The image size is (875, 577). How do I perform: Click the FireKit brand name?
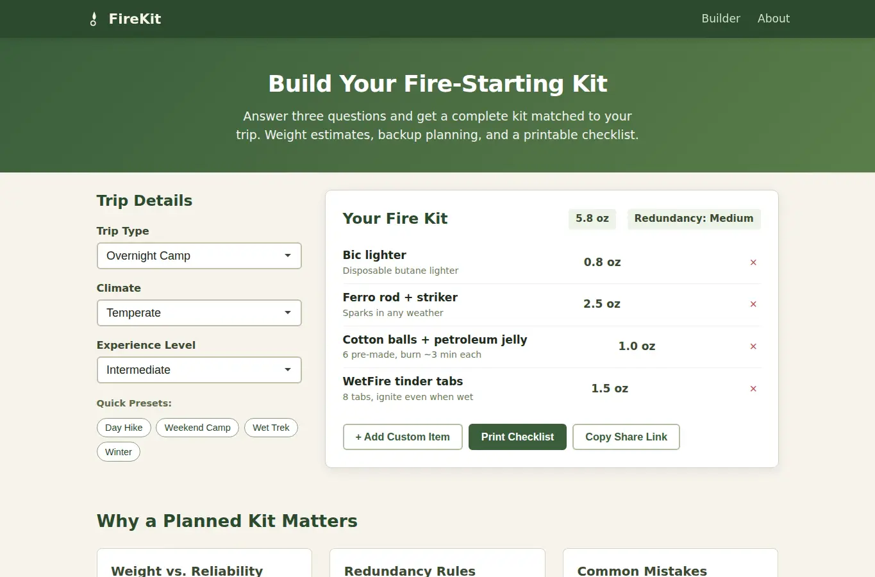coord(135,19)
